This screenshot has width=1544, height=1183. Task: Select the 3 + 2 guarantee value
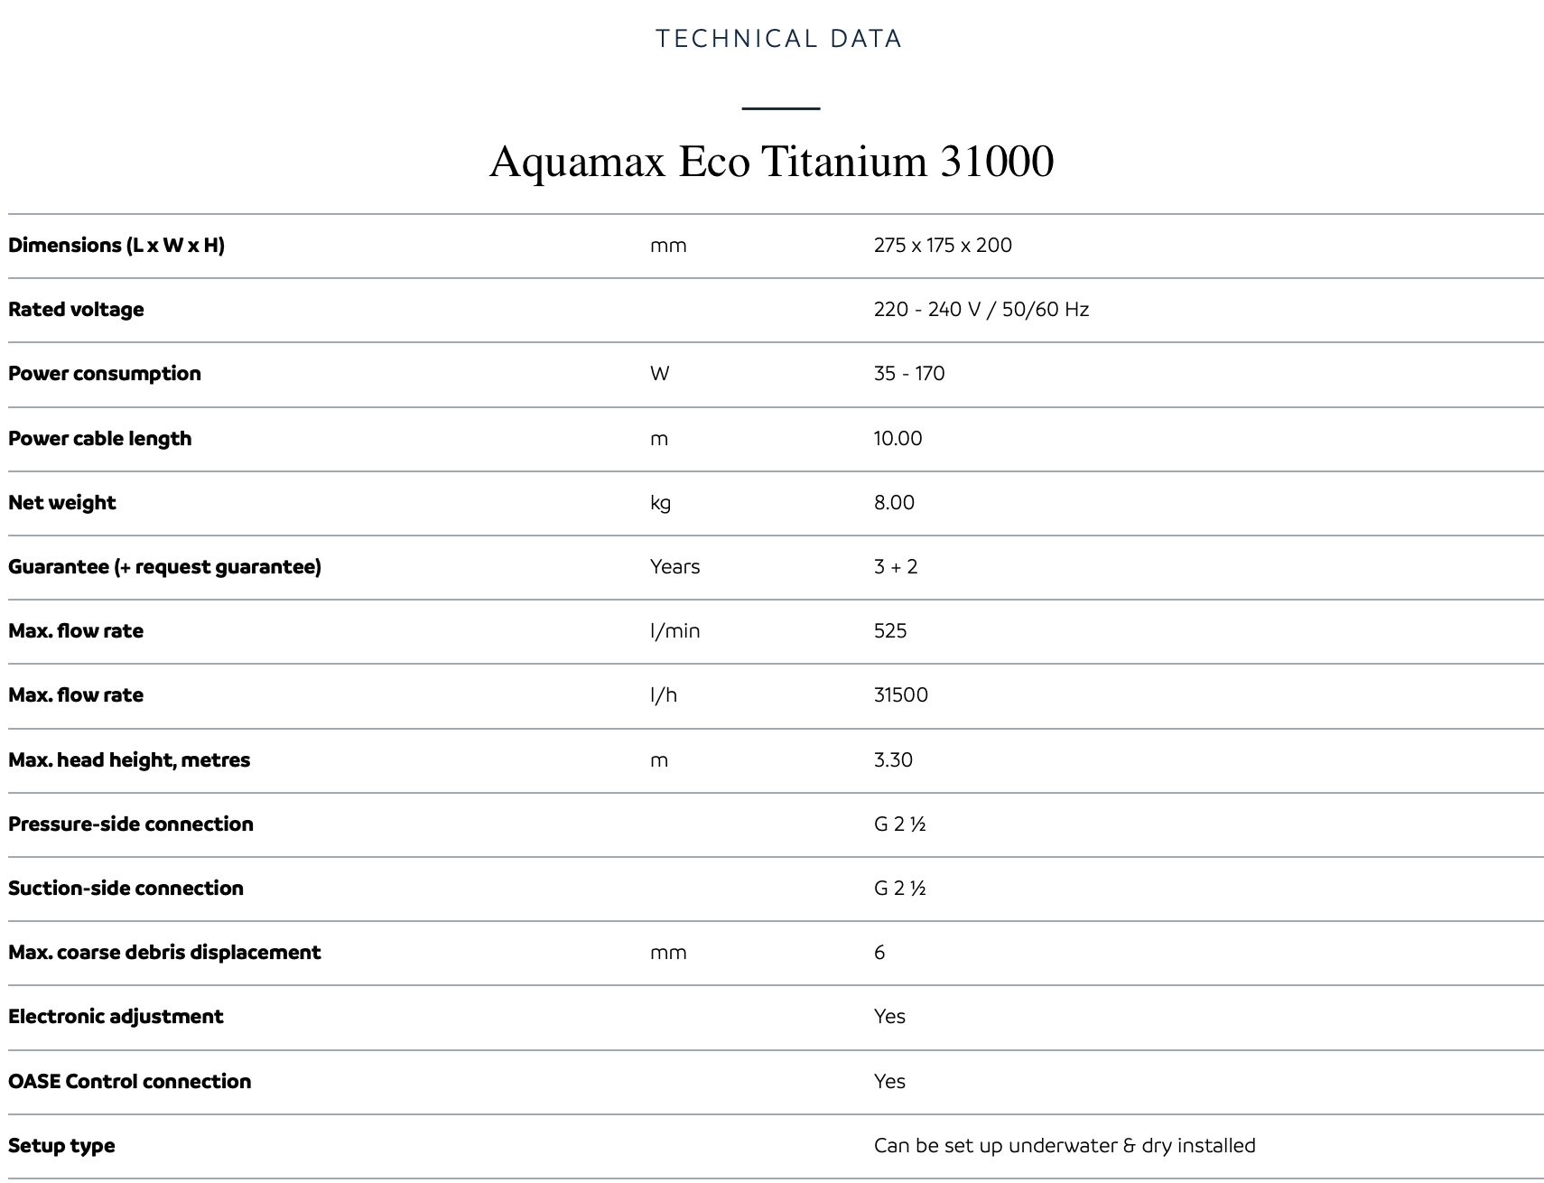click(x=896, y=567)
